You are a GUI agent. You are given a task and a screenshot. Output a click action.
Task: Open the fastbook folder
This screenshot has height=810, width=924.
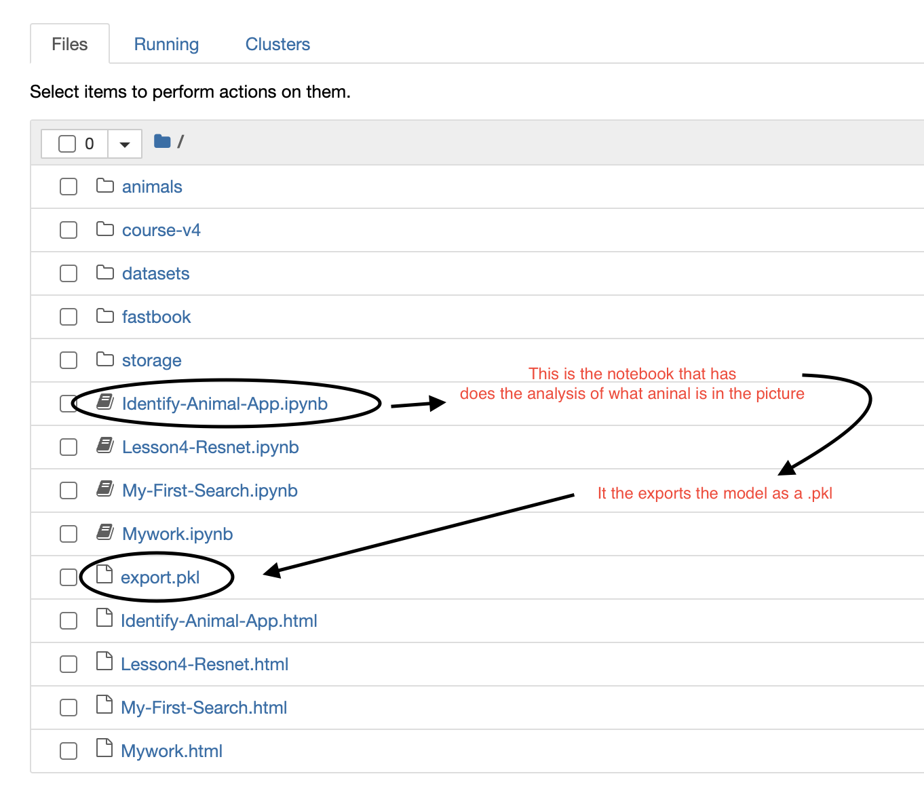156,317
